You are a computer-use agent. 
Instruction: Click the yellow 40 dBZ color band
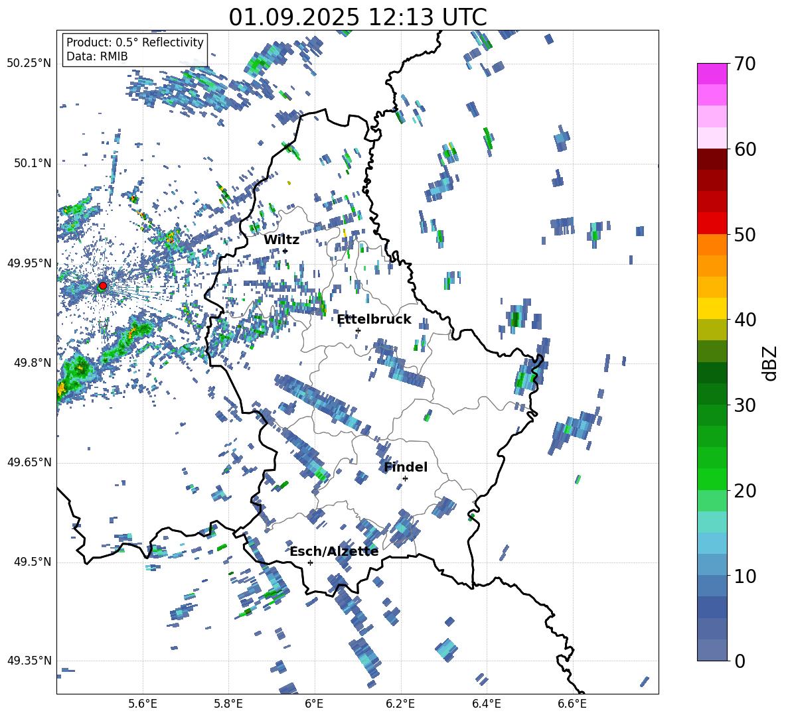coord(712,308)
